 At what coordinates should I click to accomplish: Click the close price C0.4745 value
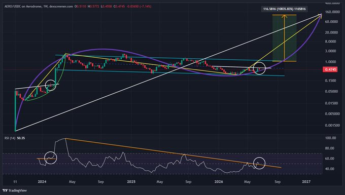(x=119, y=7)
